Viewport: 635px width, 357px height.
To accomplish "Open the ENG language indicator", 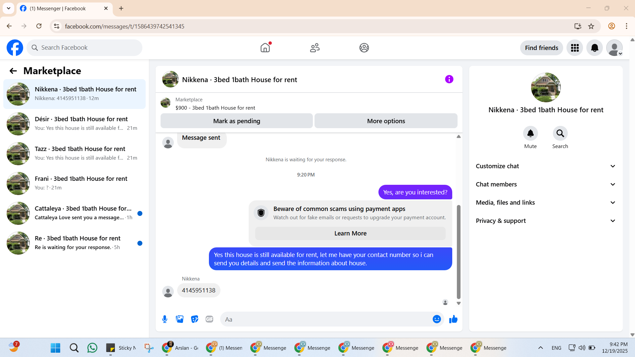I will click(x=556, y=348).
